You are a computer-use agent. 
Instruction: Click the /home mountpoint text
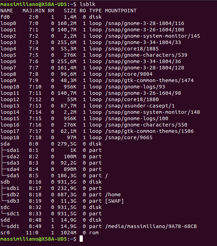pyautogui.click(x=113, y=195)
